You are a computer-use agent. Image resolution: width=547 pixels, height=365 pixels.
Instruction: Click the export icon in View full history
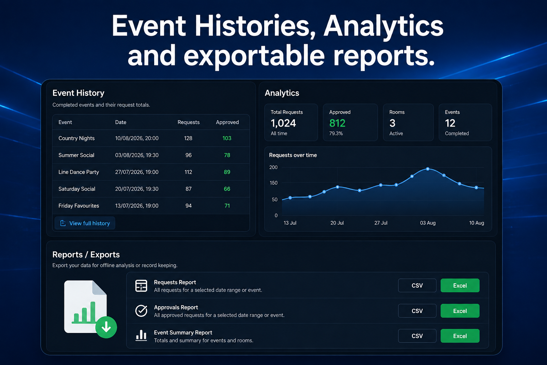[x=63, y=223]
